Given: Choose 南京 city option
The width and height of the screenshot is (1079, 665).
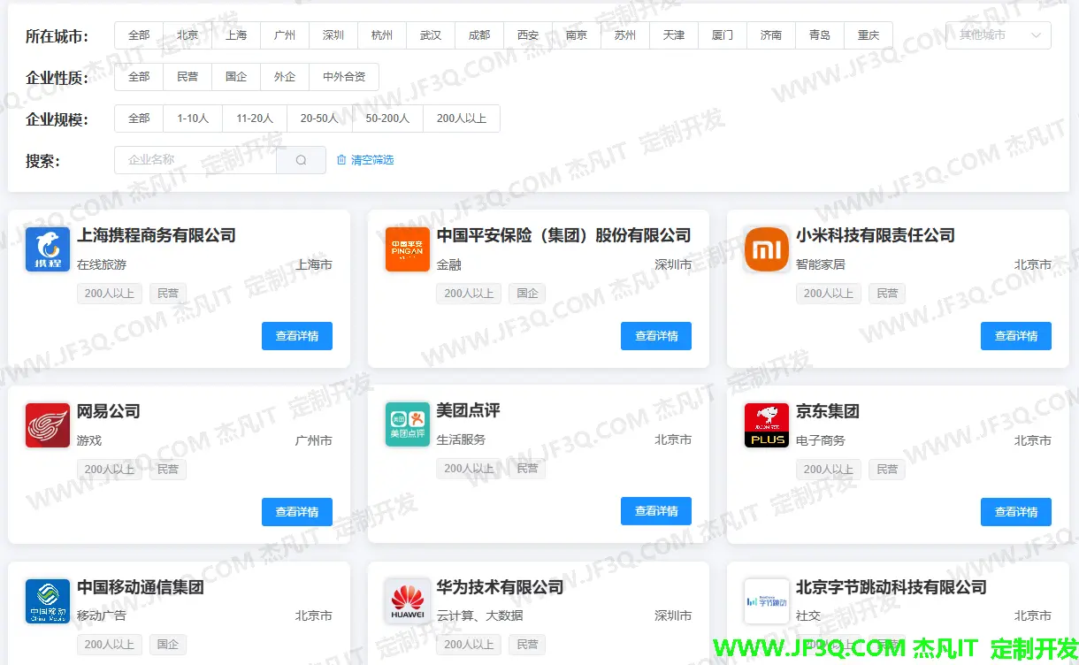Looking at the screenshot, I should click(x=577, y=35).
